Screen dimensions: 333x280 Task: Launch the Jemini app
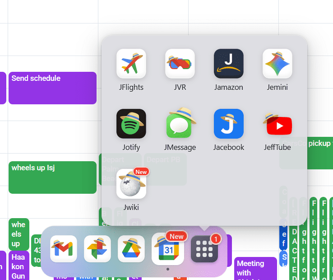277,64
